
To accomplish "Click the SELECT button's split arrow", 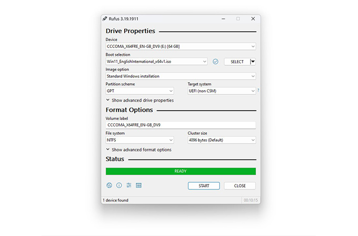I will point(253,62).
